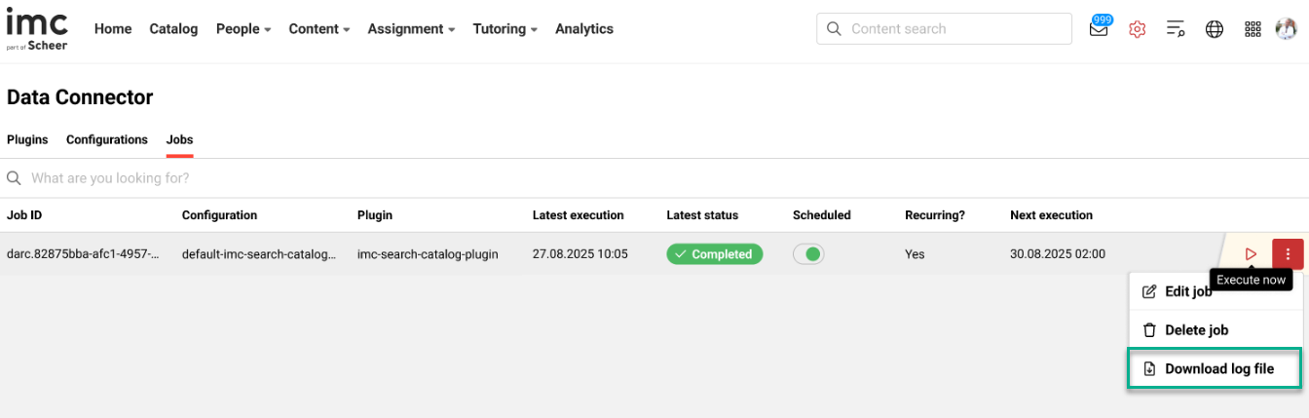Click the magnifier icon in content search
1309x418 pixels.
[x=834, y=29]
